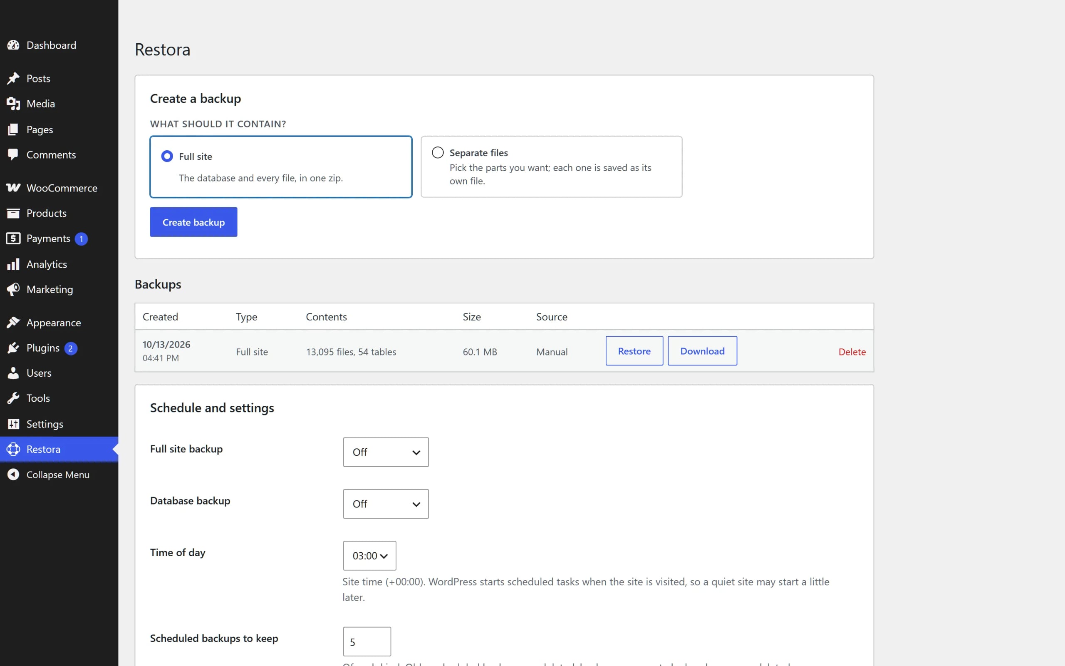This screenshot has height=666, width=1065.
Task: Click the Analytics bar chart icon
Action: [13, 264]
